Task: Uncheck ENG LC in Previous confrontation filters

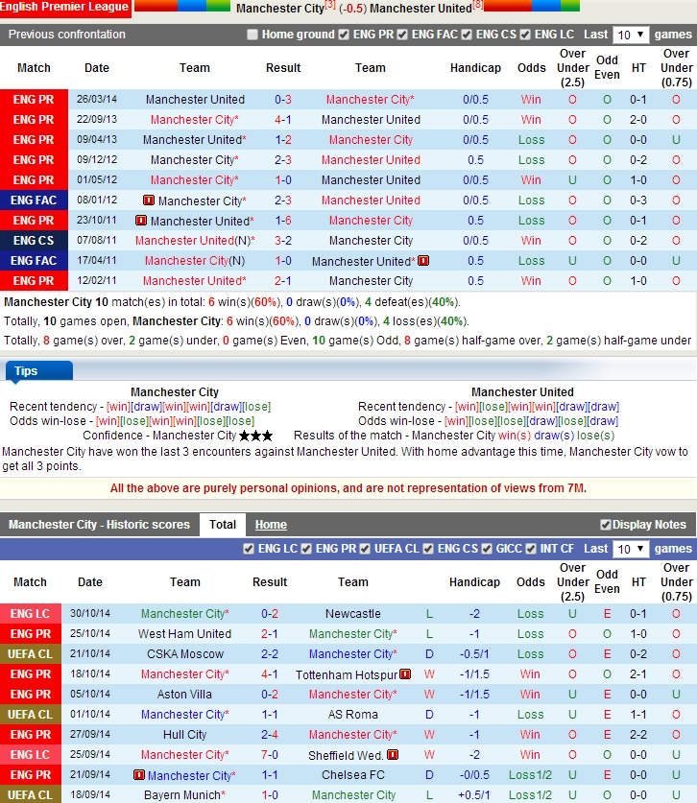Action: [525, 35]
